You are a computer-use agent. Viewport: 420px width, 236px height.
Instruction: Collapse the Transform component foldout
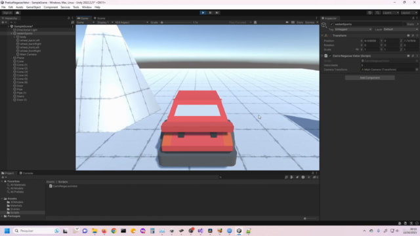(x=322, y=35)
